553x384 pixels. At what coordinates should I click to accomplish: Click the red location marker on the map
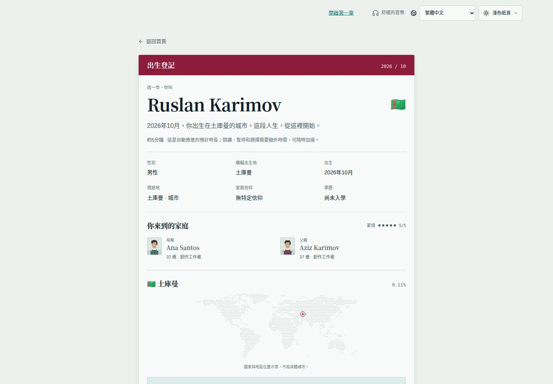(x=303, y=314)
